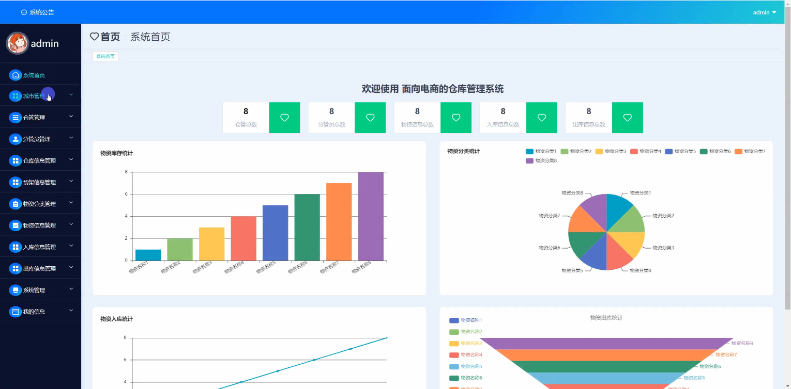This screenshot has height=389, width=791.
Task: Click the 货架信息管理 grid icon
Action: (16, 183)
